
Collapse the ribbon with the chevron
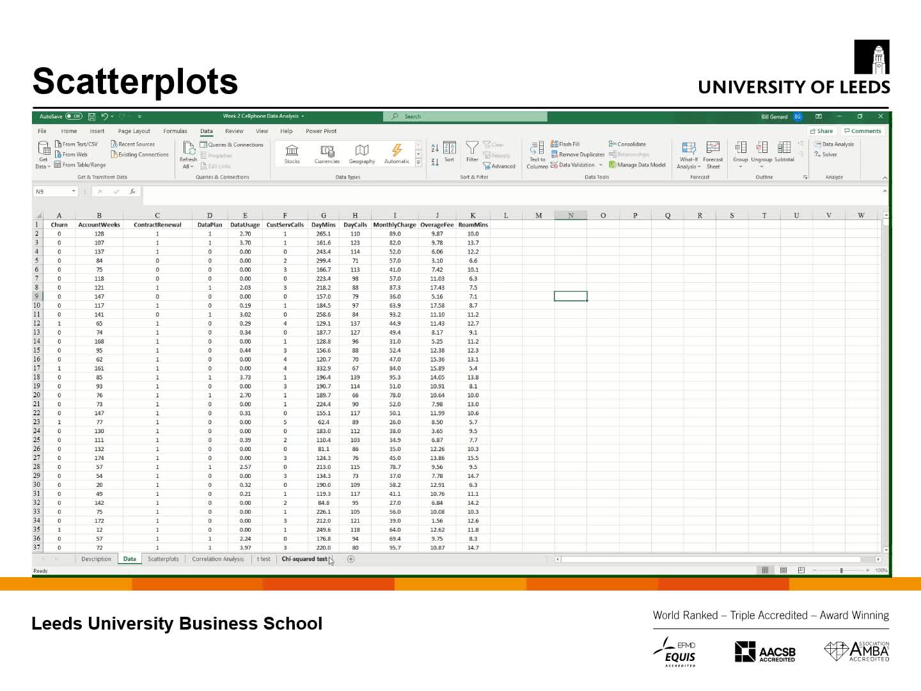tap(885, 177)
